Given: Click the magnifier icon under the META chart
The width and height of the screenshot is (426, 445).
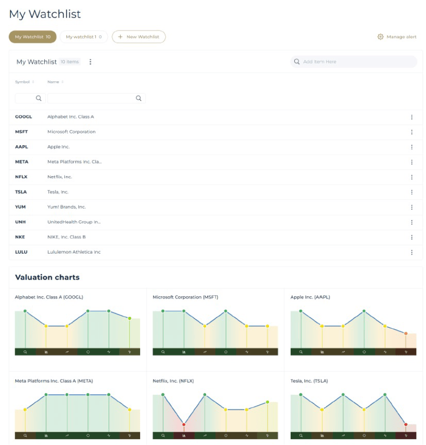Looking at the screenshot, I should pyautogui.click(x=25, y=435).
